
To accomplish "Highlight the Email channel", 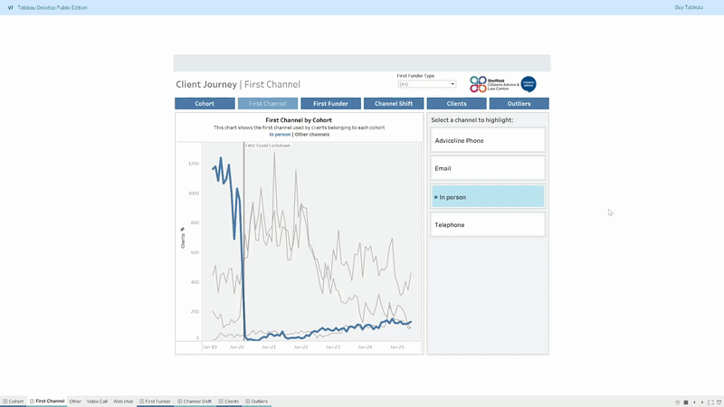I will point(488,168).
